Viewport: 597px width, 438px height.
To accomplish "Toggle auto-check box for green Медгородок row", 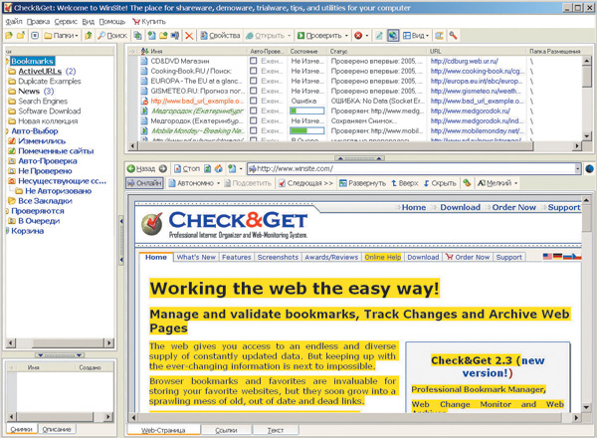I will coord(253,110).
